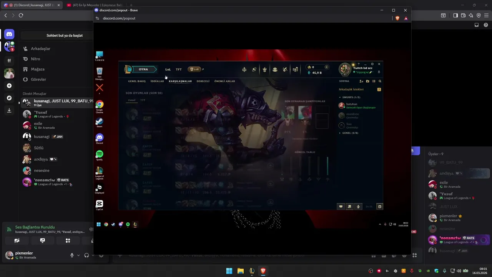Screen dimensions: 492x277
Task: Open ÖNEMLİ ANLAR tab in League profile
Action: point(224,81)
